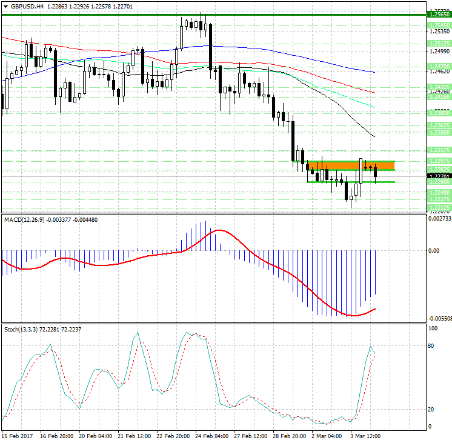Click the 22 Feb 20:00 time label
Screen dimensions: 452x443
pyautogui.click(x=173, y=436)
